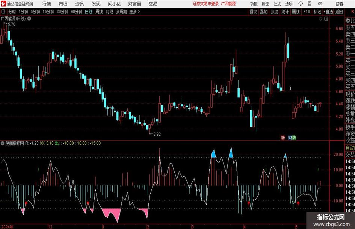The image size is (355, 229).
Task: Expand the 更多 more periods chevron
Action: click(x=134, y=12)
